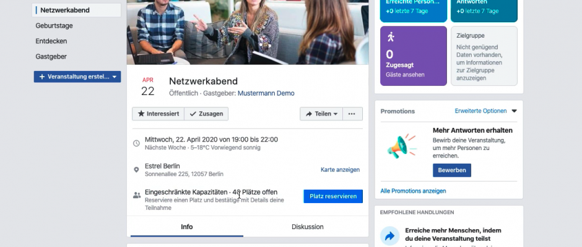Click the APR 22 calendar date badge

click(148, 87)
